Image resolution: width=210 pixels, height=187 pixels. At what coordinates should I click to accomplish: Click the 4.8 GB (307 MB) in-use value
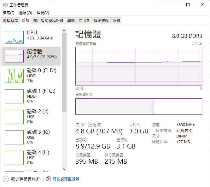click(x=99, y=131)
